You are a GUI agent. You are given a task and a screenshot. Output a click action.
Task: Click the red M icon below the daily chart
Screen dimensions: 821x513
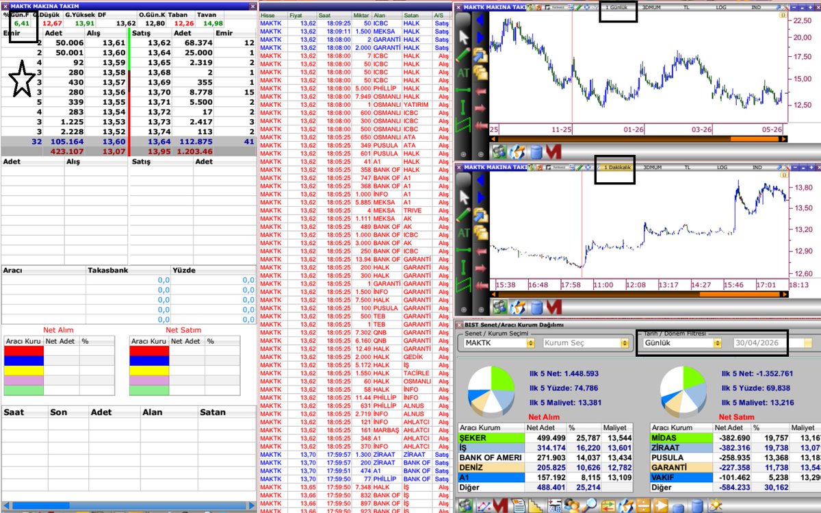[553, 151]
